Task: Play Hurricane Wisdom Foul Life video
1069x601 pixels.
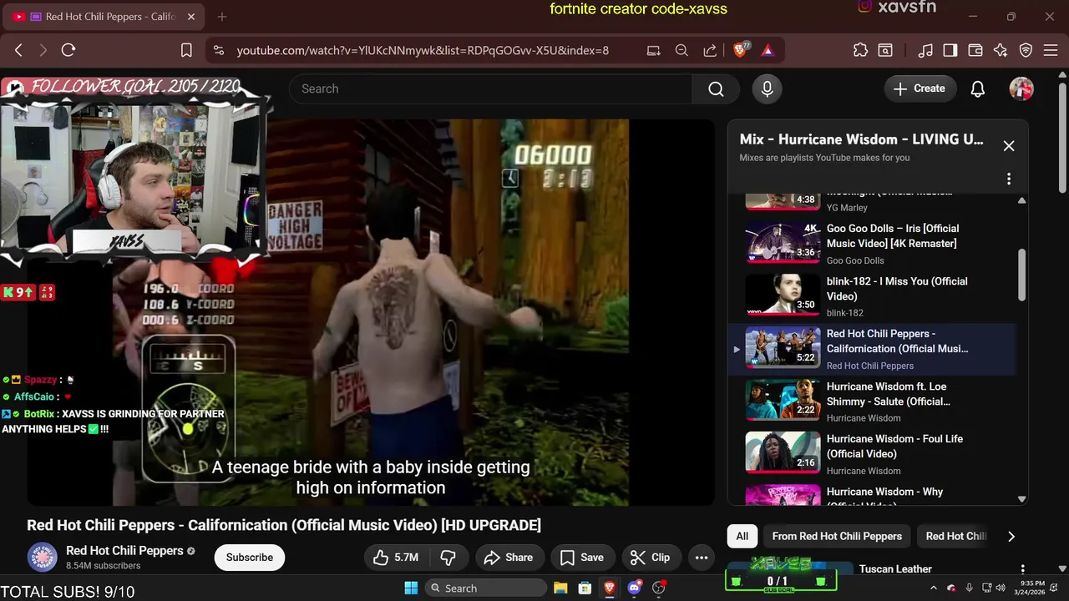Action: 872,454
